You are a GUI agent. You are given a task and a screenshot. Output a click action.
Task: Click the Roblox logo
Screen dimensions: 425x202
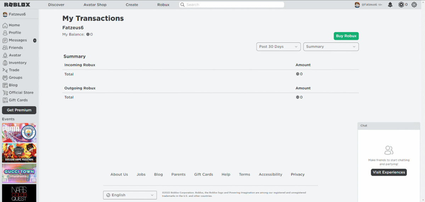[17, 5]
